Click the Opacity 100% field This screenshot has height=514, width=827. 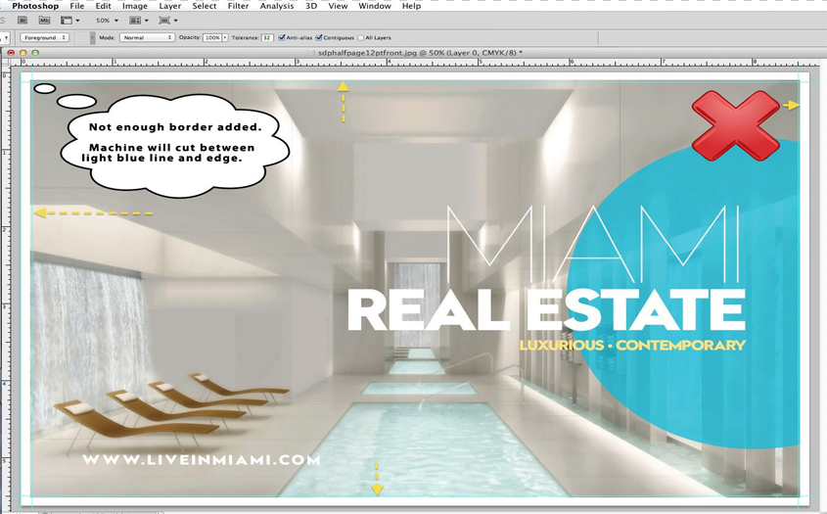[212, 37]
